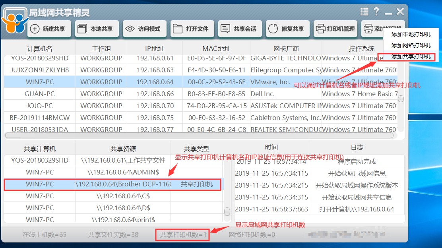Select the \\192.168.0.61\工作共享文件 share
Viewport: 442px width, 248px height.
point(123,160)
